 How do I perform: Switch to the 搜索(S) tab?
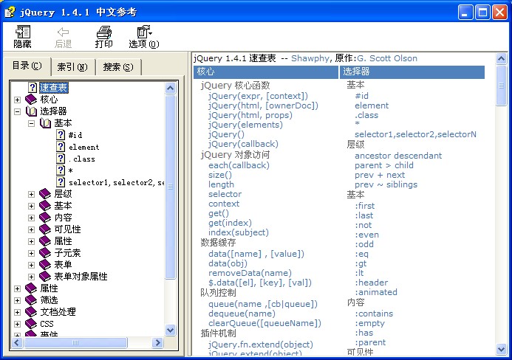118,67
